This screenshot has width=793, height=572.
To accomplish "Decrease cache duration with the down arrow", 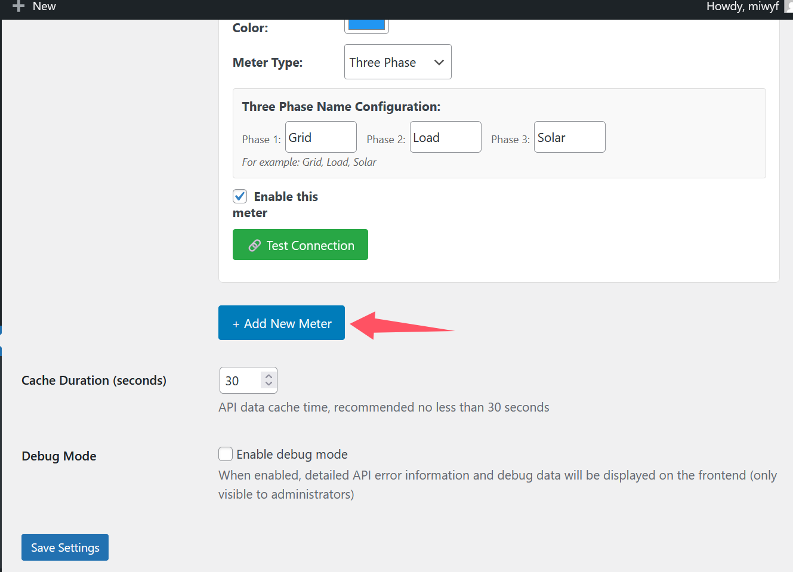I will (269, 384).
